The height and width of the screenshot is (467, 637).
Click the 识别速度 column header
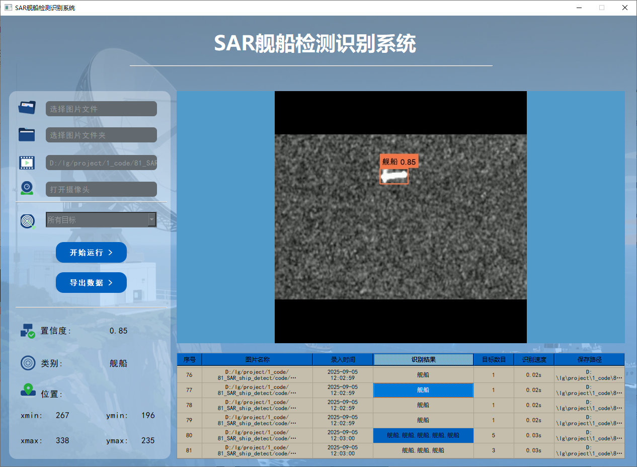[534, 359]
